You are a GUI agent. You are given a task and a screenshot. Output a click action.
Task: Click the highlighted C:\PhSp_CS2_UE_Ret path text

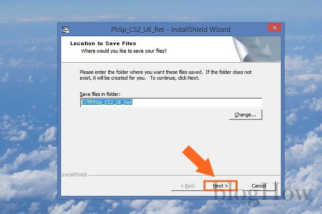point(107,102)
